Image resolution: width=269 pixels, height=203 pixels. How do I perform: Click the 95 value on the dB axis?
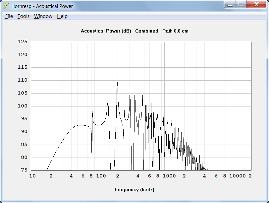point(24,119)
